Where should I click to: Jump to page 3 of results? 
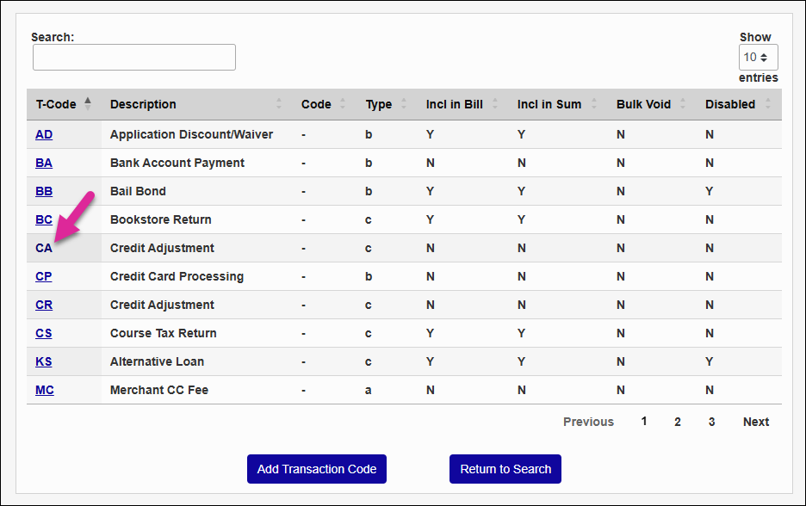(x=711, y=422)
